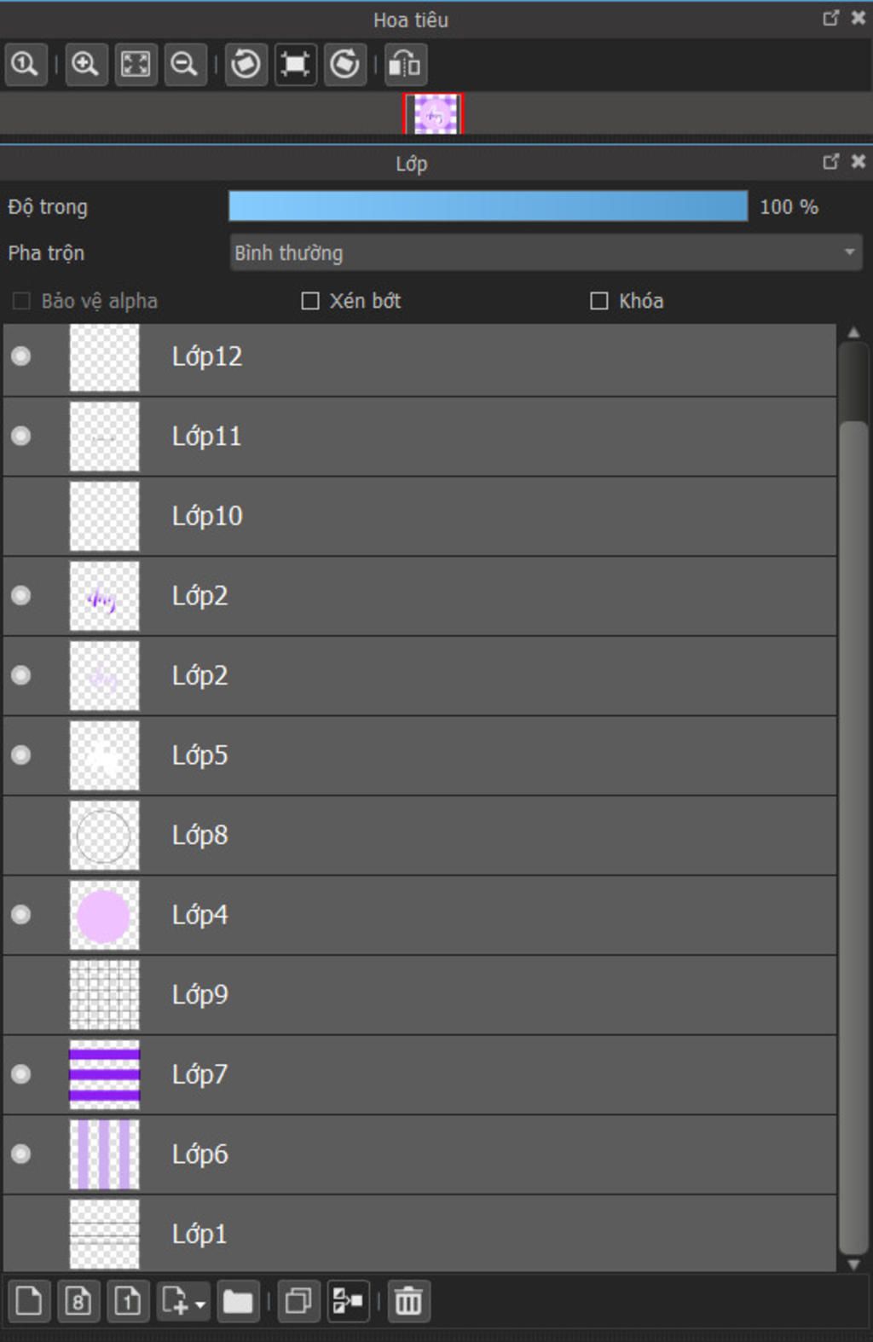Rotate the canvas view left
Viewport: 873px width, 1342px height.
pos(246,64)
